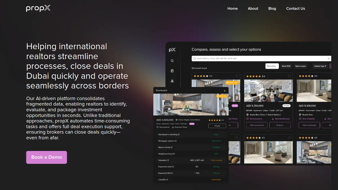Image resolution: width=338 pixels, height=190 pixels.
Task: View scorecard for the Beach Vista property
Action: tap(309, 125)
